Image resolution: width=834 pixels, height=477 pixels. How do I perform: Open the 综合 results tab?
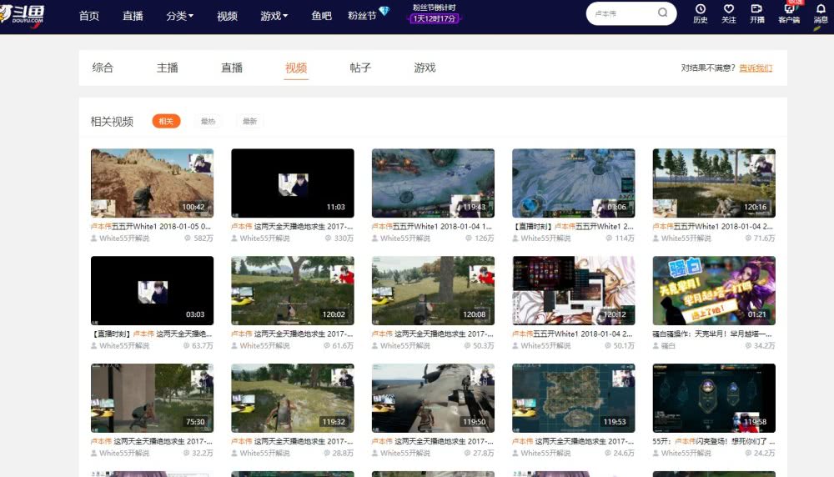103,68
